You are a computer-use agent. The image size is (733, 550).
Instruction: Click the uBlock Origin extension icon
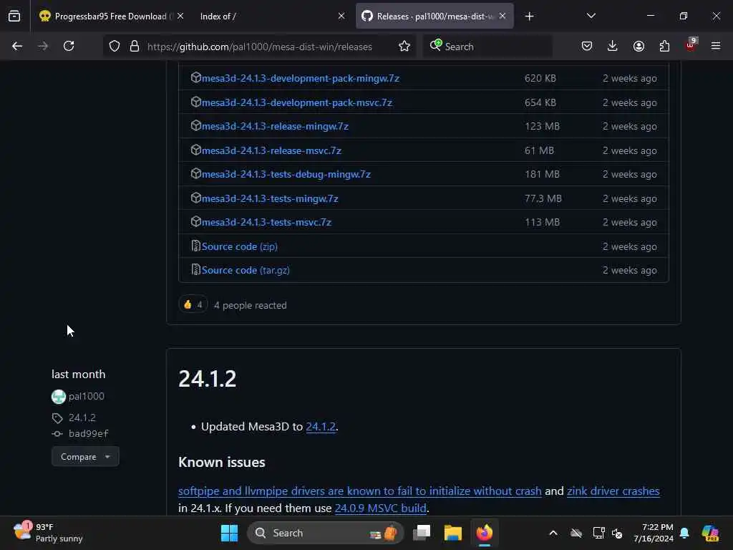691,45
